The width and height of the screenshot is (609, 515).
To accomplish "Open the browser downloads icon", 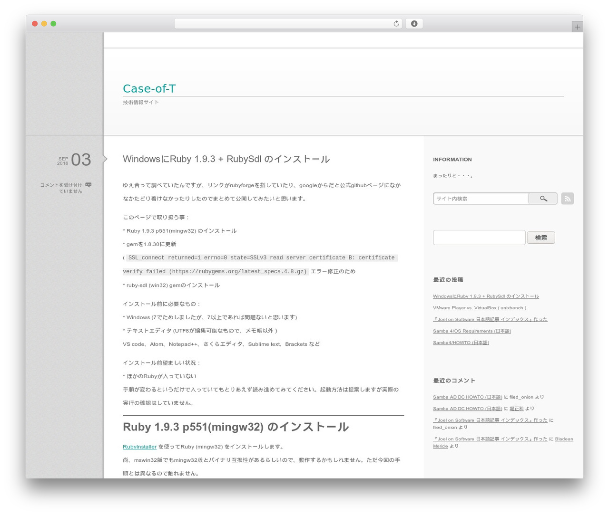I will pos(414,24).
